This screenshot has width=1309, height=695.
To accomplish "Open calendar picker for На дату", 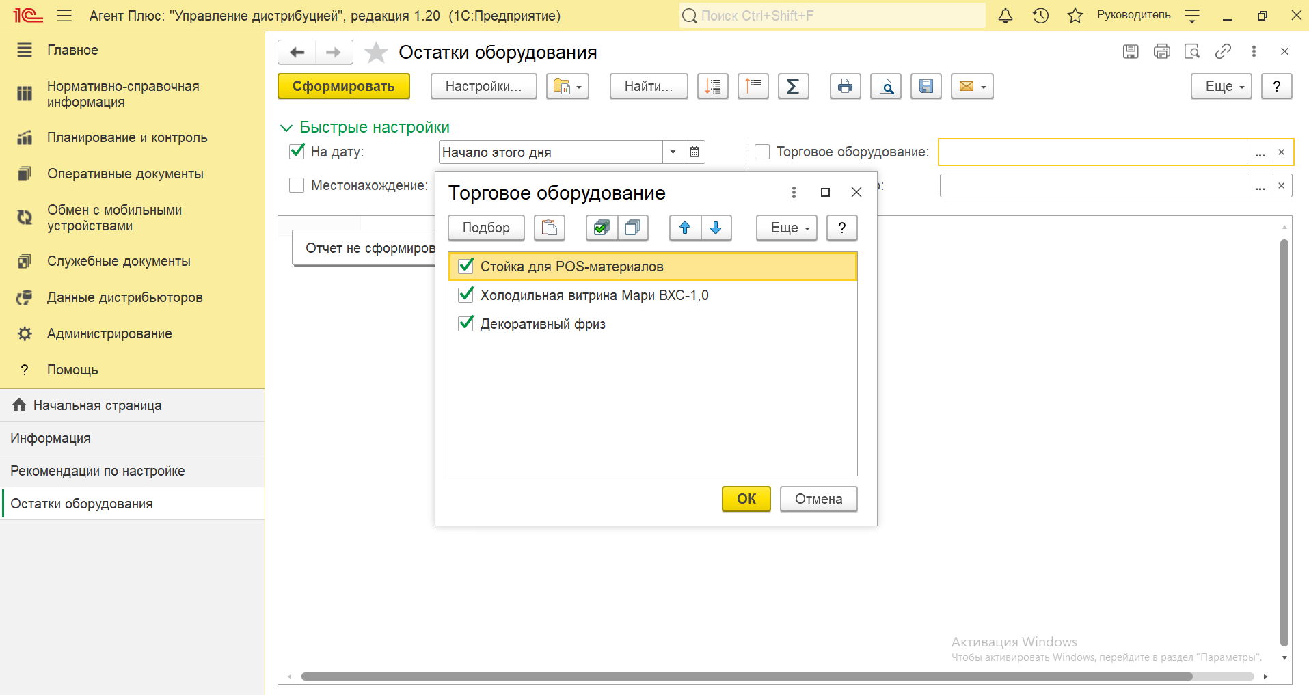I will (x=694, y=152).
